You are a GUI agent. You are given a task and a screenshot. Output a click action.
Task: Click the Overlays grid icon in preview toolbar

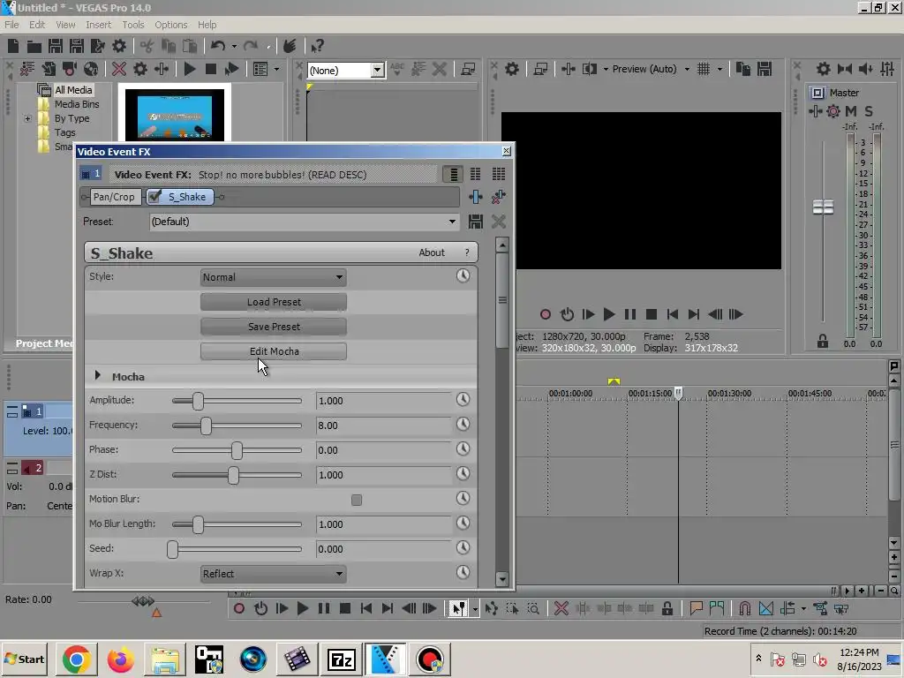click(704, 69)
